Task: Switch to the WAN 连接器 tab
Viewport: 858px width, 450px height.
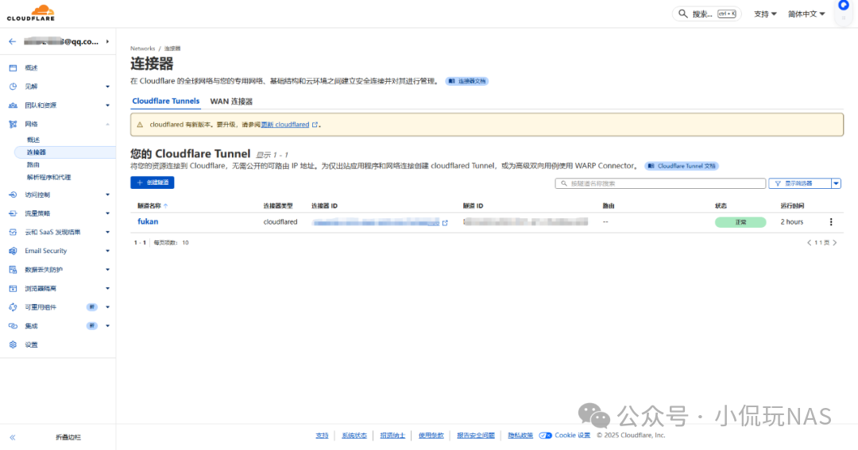Action: click(231, 101)
